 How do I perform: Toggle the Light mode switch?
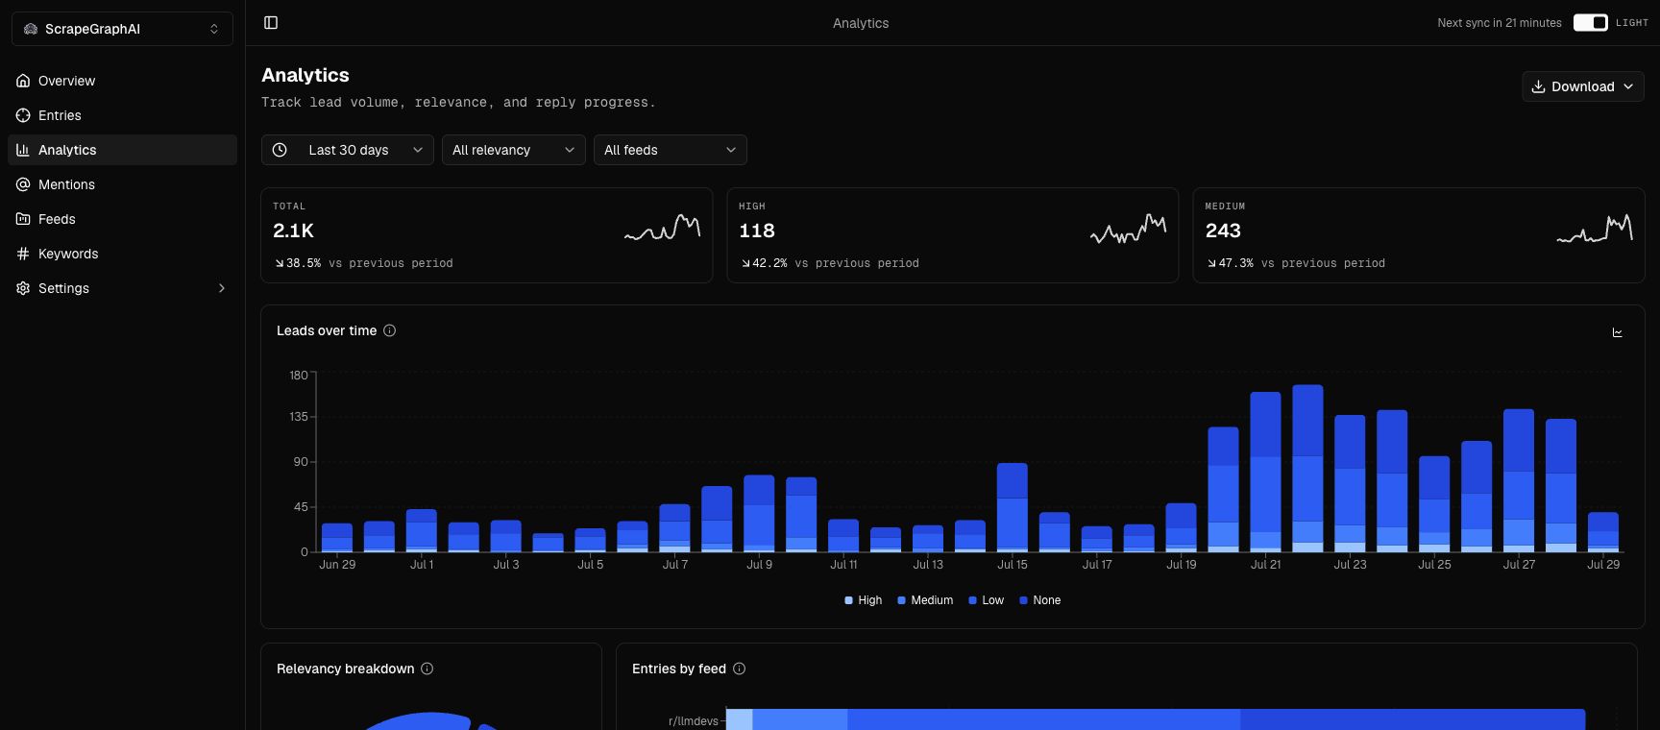1591,22
